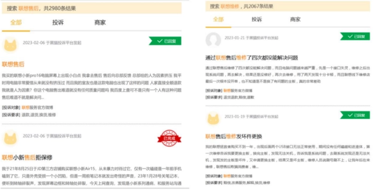The image size is (375, 194).
Task: Switch to 投诉 tab in the left panel
Action: (58, 23)
